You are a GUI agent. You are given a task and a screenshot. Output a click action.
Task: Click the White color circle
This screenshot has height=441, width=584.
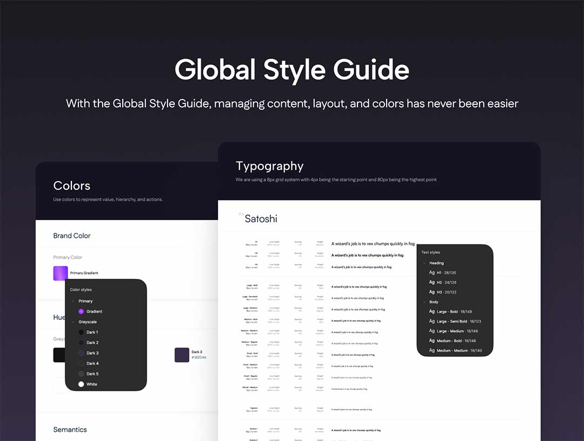coord(81,384)
